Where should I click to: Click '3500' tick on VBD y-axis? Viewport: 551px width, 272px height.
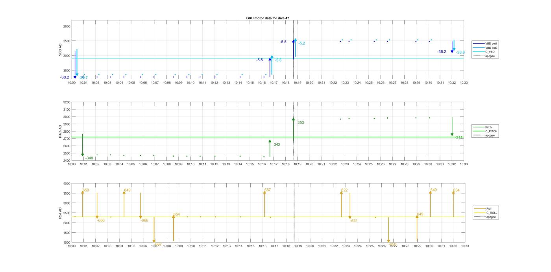coord(67,70)
